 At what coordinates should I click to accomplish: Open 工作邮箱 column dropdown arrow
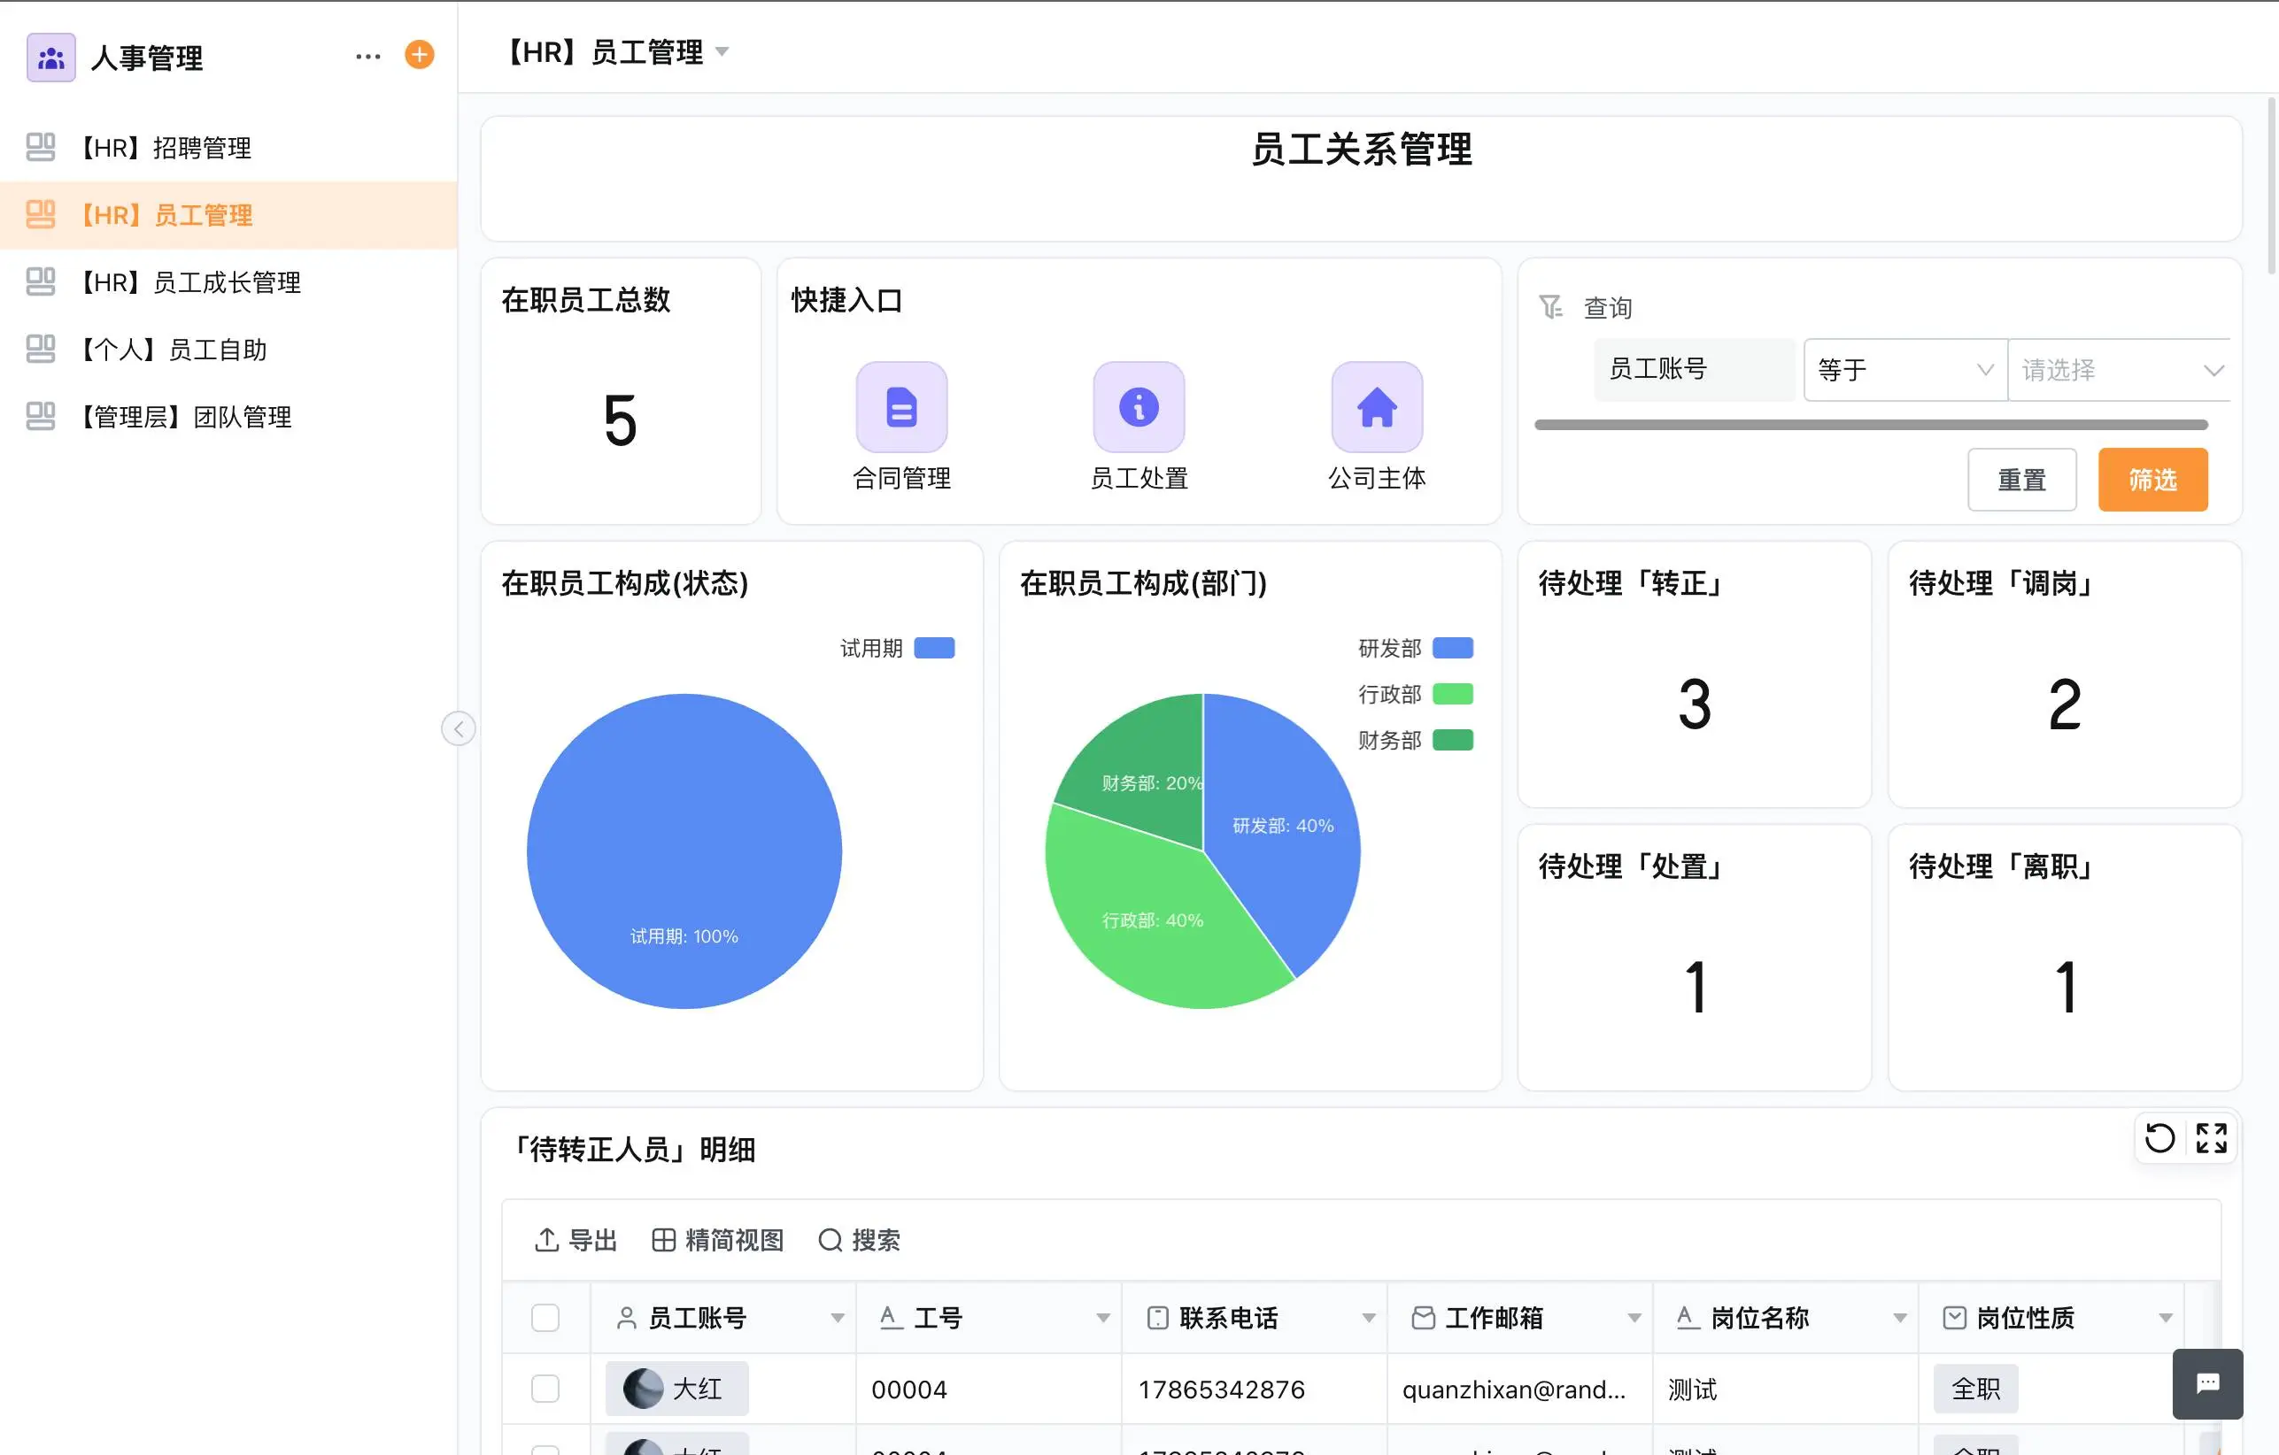1634,1318
